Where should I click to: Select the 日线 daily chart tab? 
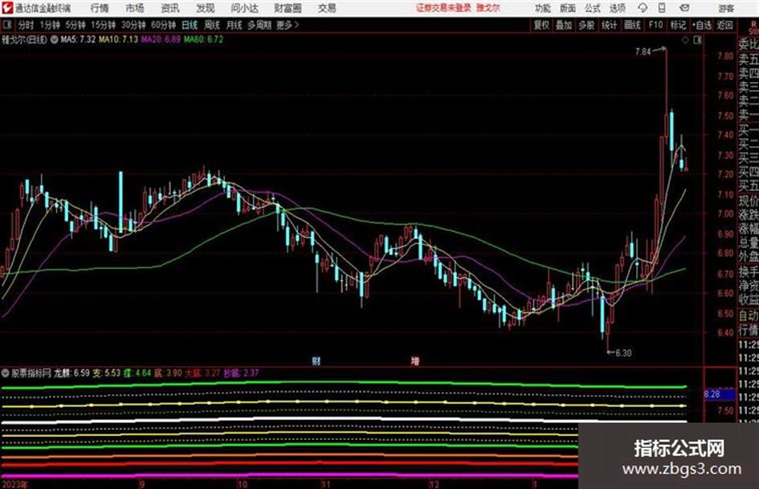point(190,25)
